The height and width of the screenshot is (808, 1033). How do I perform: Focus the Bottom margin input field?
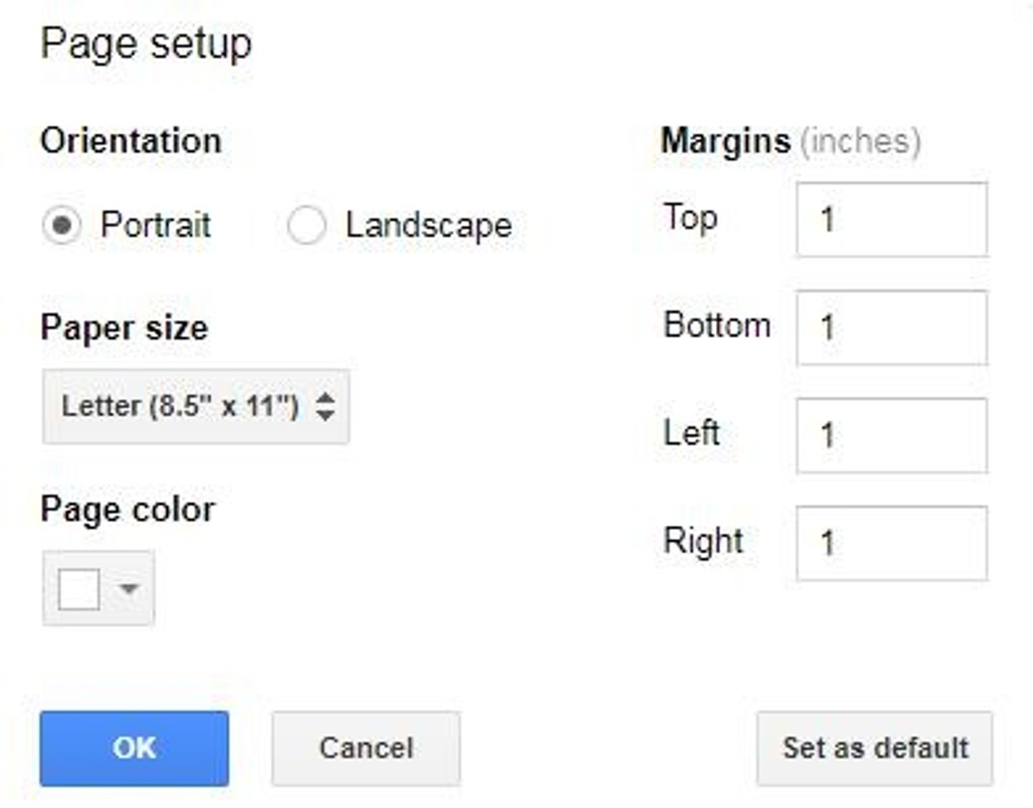(892, 328)
